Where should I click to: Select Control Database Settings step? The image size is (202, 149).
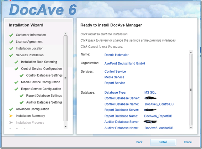44,75
